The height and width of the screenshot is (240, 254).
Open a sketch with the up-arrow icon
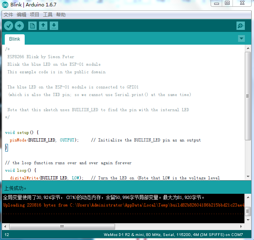[43, 26]
